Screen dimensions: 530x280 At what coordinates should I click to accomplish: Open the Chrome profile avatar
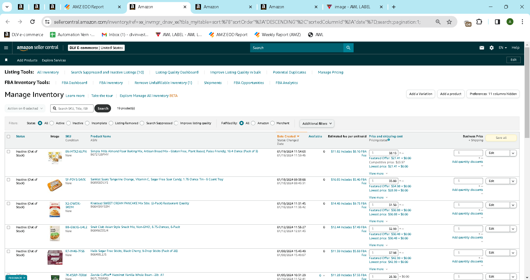point(510,22)
